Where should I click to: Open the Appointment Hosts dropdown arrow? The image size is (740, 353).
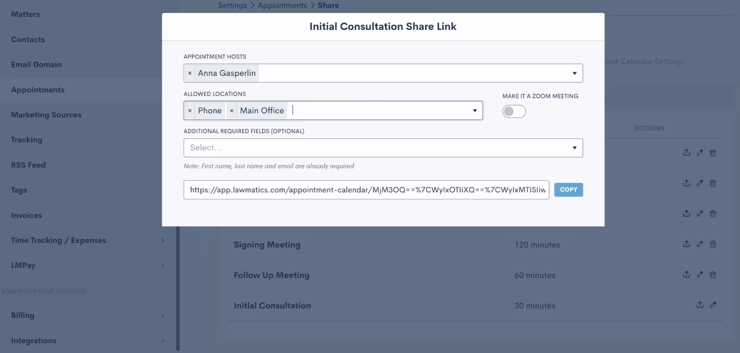[x=575, y=73]
